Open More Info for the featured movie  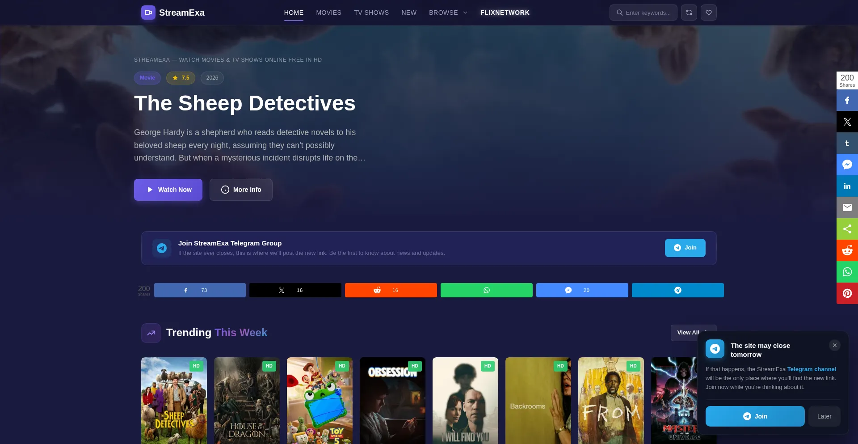click(241, 190)
